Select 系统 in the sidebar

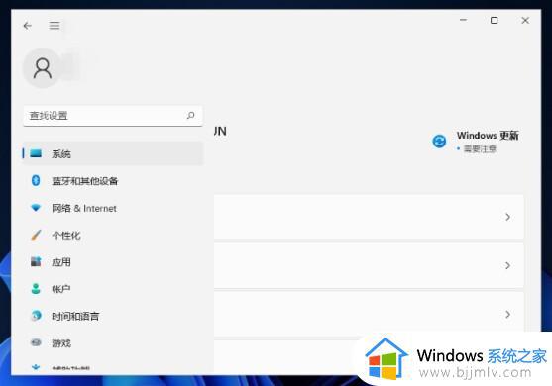coord(113,153)
